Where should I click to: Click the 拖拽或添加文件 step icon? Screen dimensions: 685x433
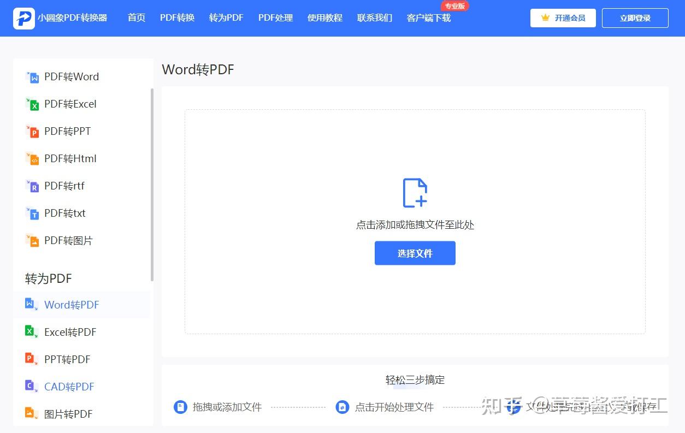180,407
